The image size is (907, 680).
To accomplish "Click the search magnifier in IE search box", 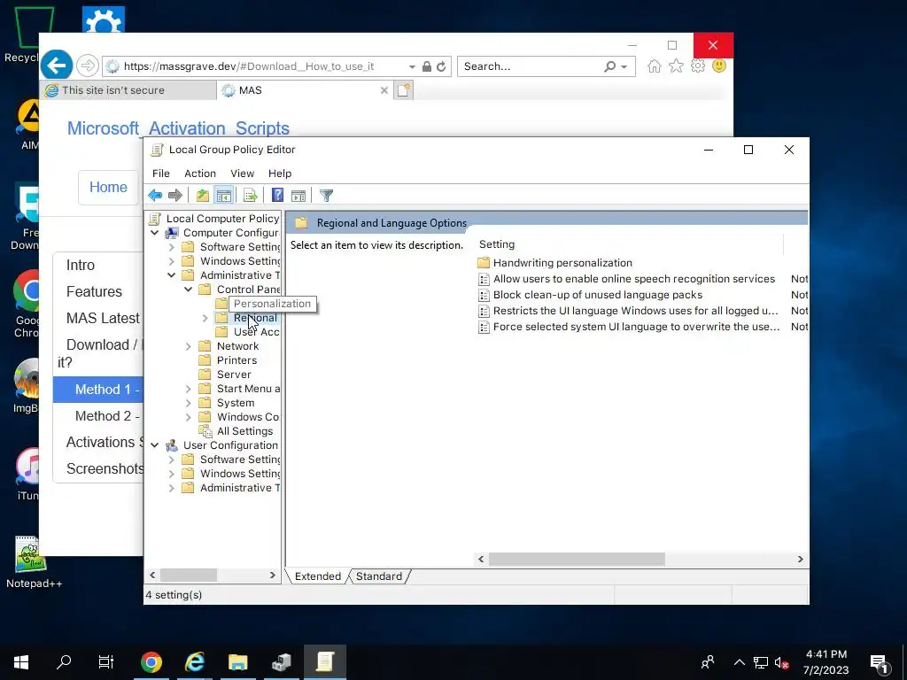I will pos(609,66).
